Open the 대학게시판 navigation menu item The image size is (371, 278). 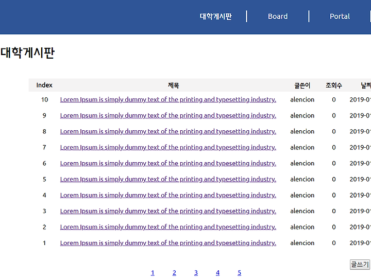click(x=215, y=16)
